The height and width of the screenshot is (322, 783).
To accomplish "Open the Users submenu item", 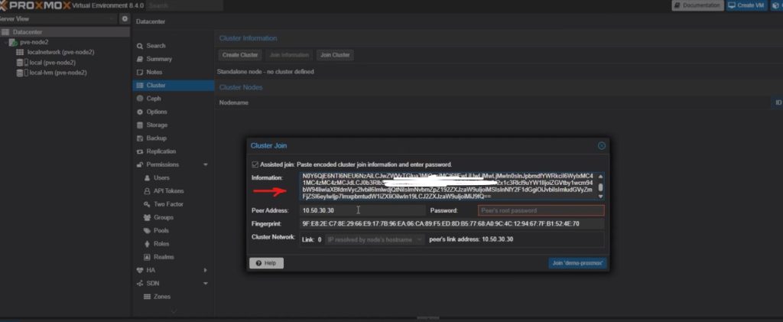I will (x=161, y=177).
